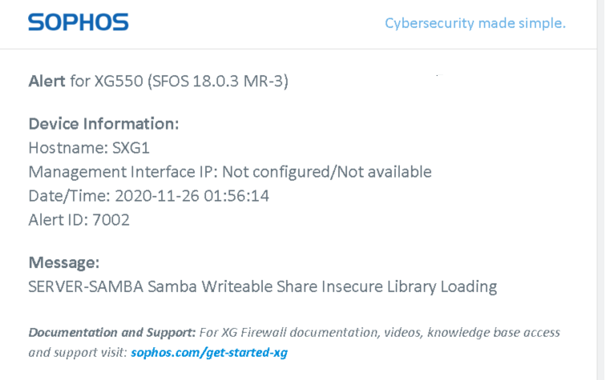Screen dimensions: 606x380
Task: Click the Alert ID 7002 line
Action: (79, 220)
